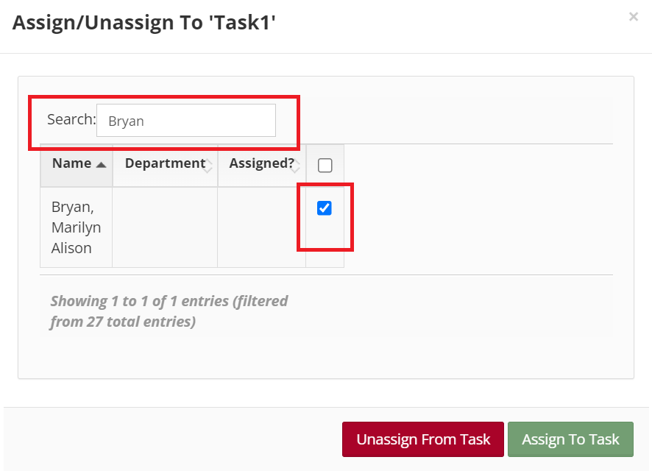Image resolution: width=652 pixels, height=471 pixels.
Task: Click the sort caret next to Assigned?
Action: [297, 166]
